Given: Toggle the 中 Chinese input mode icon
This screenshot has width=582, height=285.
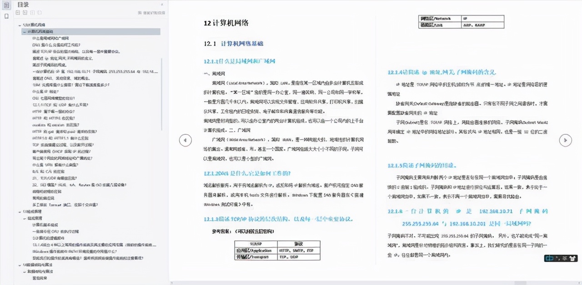Looking at the screenshot, I should 550,258.
